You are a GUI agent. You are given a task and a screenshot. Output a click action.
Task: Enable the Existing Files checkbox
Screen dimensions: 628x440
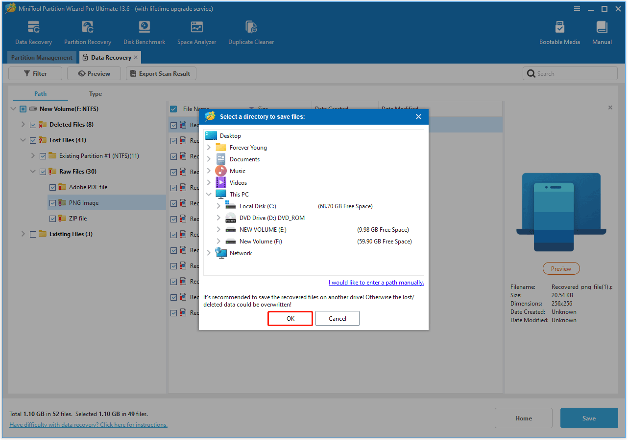point(33,234)
